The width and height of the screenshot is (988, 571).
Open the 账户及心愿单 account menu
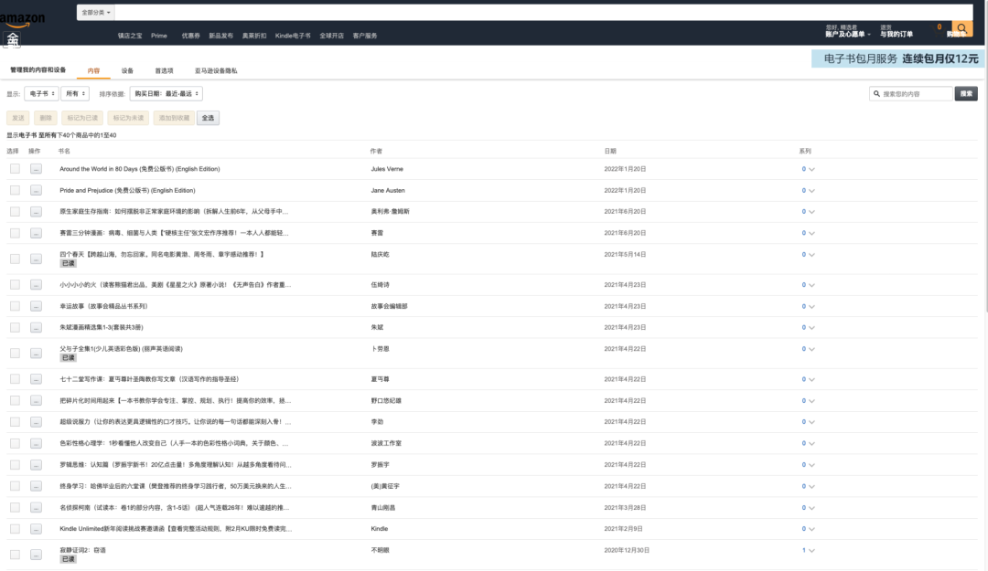[847, 31]
